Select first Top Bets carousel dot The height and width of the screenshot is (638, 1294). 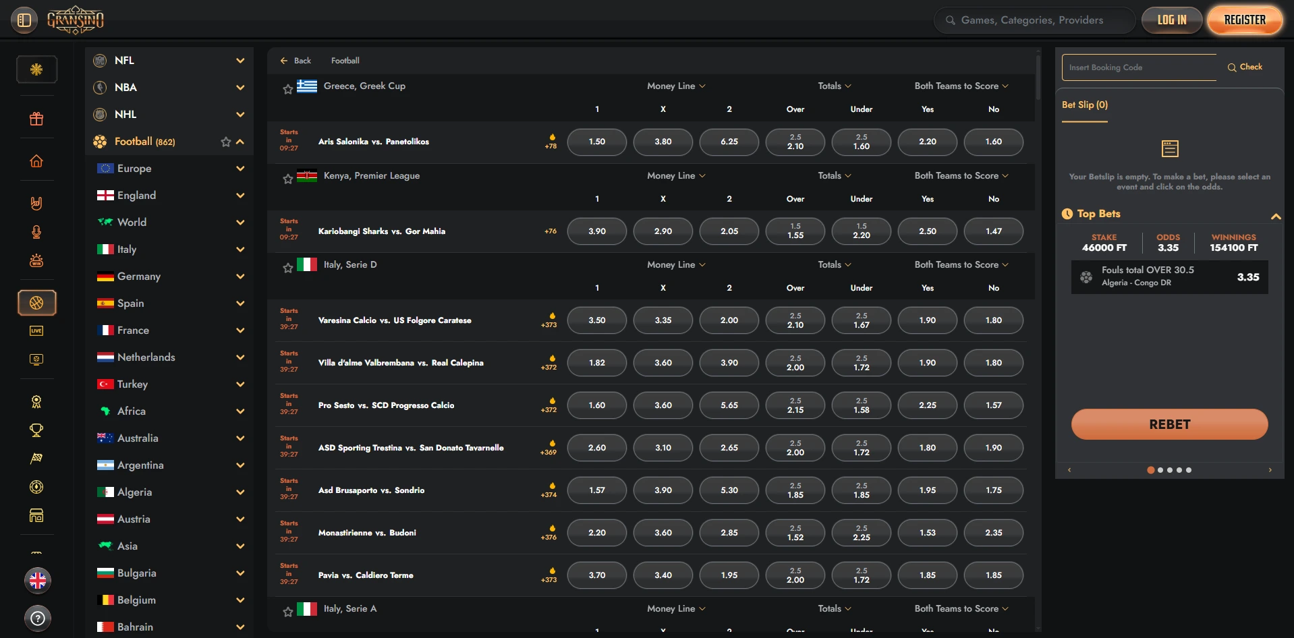(1150, 470)
